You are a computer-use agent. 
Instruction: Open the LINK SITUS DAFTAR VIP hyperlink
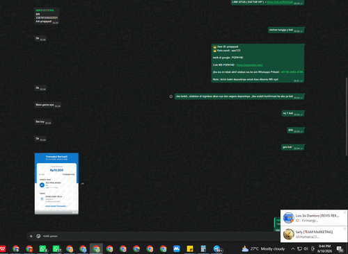[280, 2]
